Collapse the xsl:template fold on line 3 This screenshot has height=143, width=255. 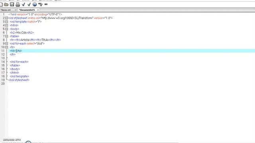click(x=7, y=21)
